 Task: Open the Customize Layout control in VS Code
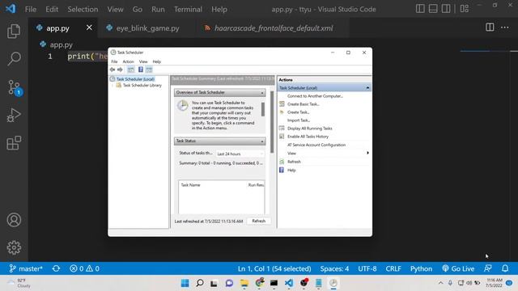click(465, 9)
